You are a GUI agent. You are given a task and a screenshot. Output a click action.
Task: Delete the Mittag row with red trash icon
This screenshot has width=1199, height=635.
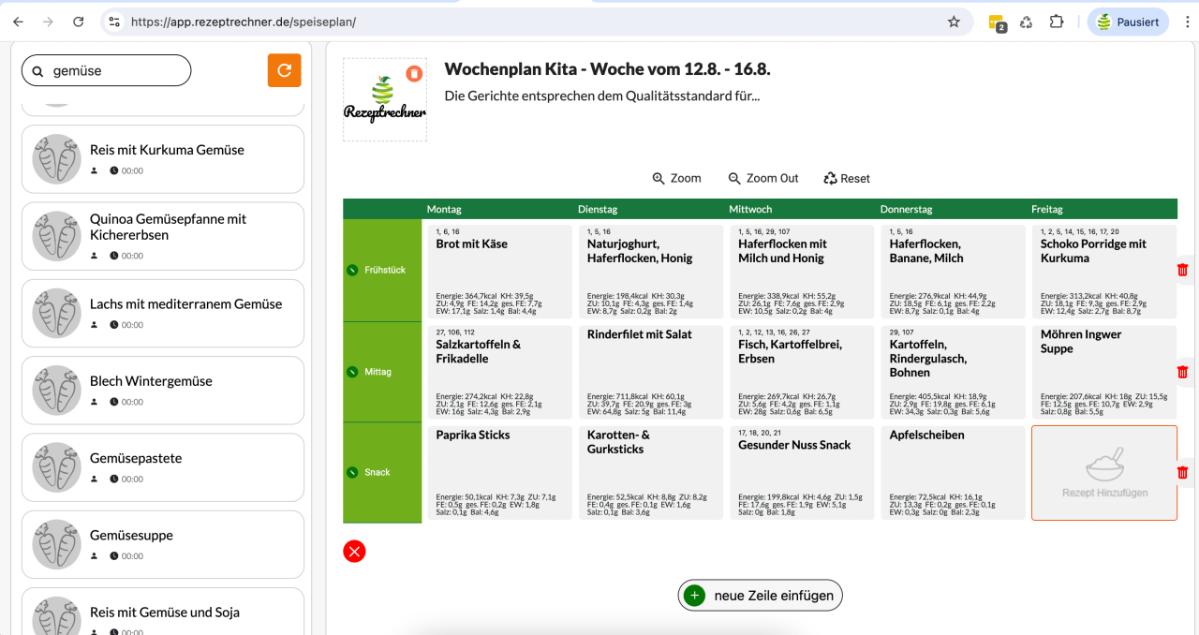click(1183, 371)
